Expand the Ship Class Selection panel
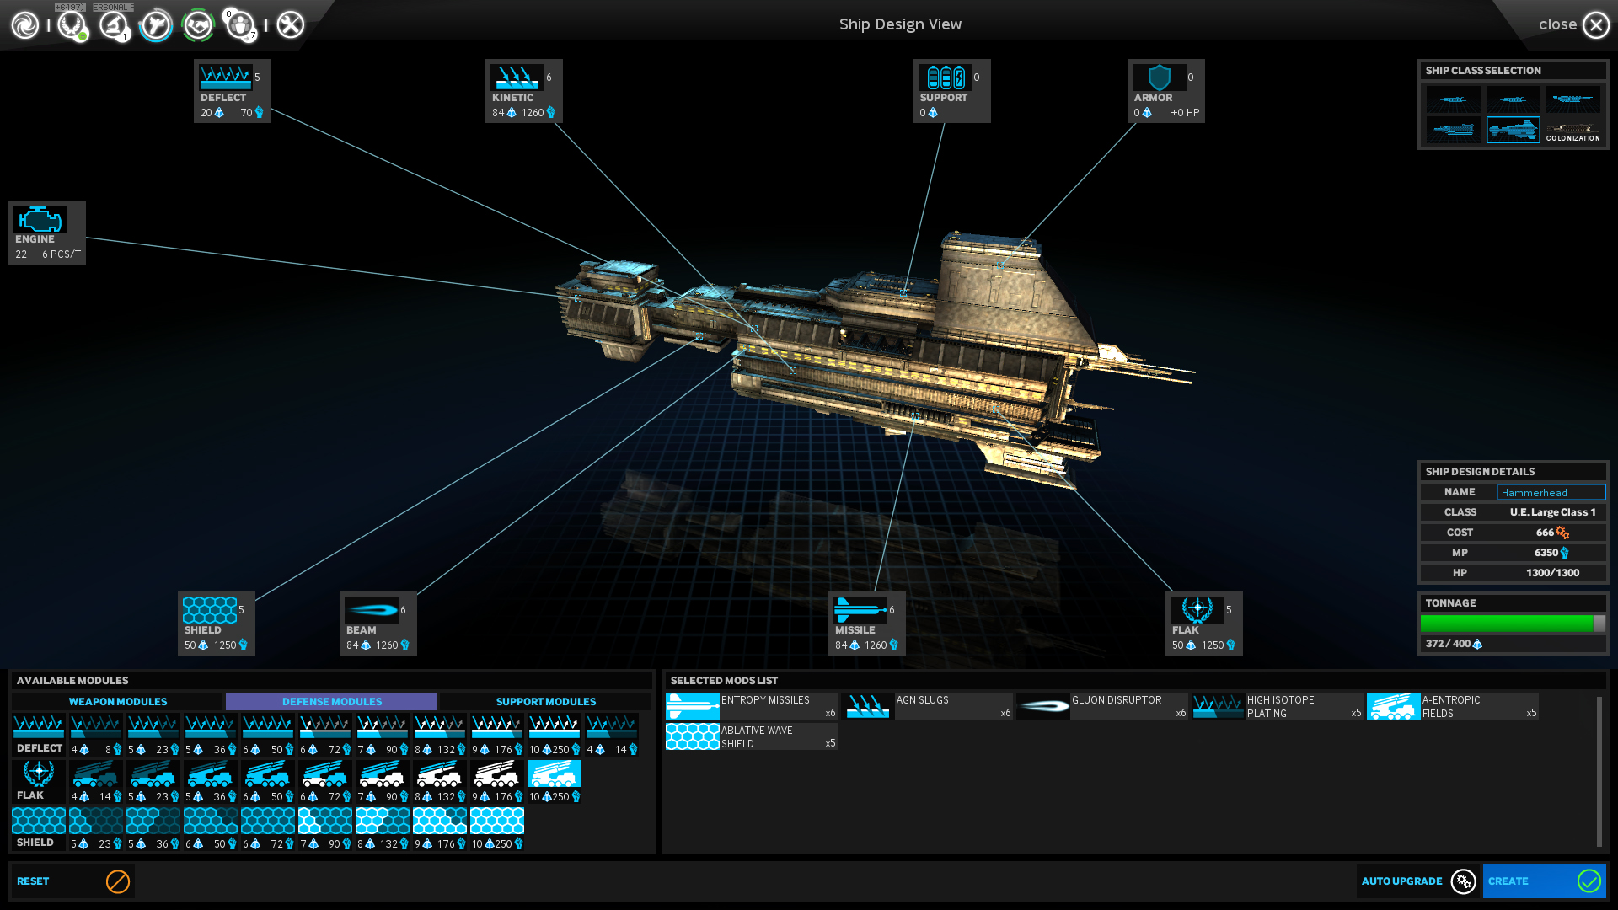This screenshot has height=910, width=1618. (x=1483, y=70)
